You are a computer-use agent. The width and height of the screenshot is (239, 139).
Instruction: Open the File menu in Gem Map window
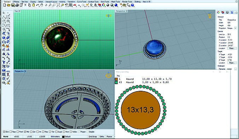[x=118, y=76]
